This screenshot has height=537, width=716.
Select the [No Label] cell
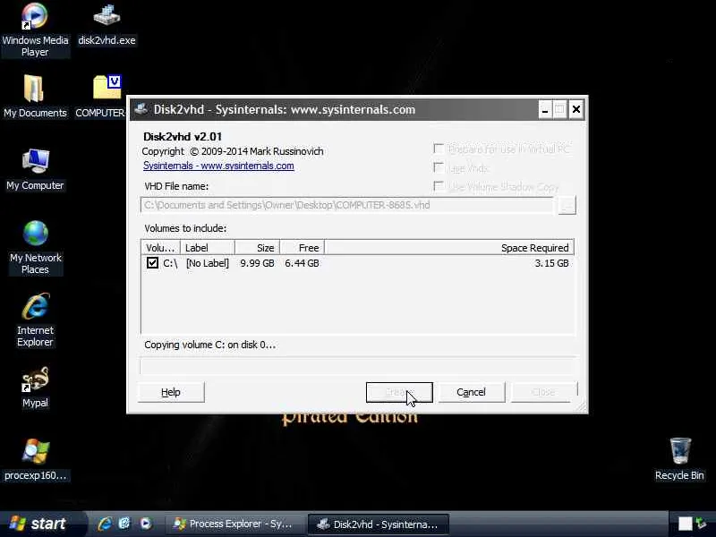click(208, 263)
